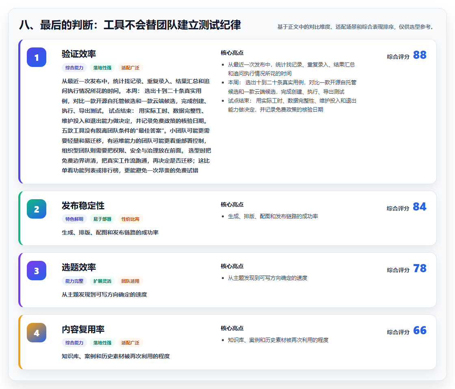
Task: Click bullet 从主题发现到可写方向确定的速度
Action: coord(268,278)
